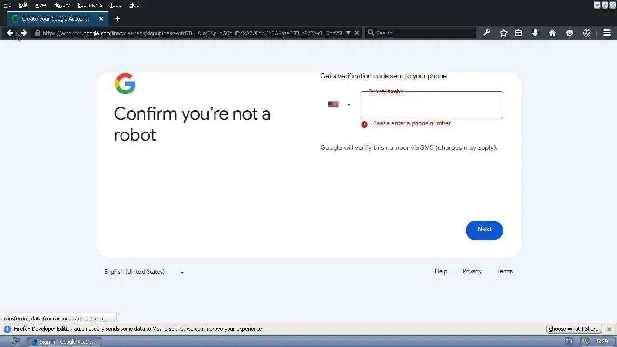Open the Help link in page footer
The width and height of the screenshot is (617, 347).
pos(441,271)
